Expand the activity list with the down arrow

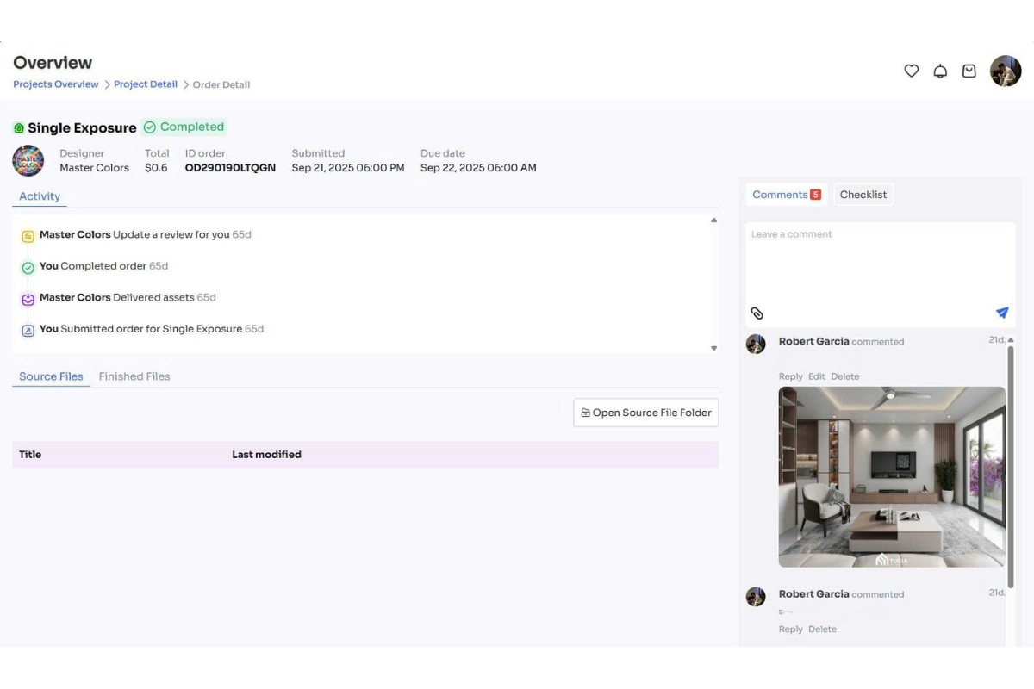[713, 347]
